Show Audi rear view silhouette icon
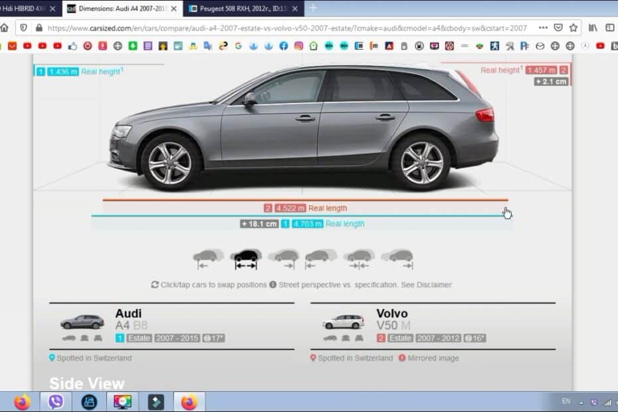 click(98, 338)
